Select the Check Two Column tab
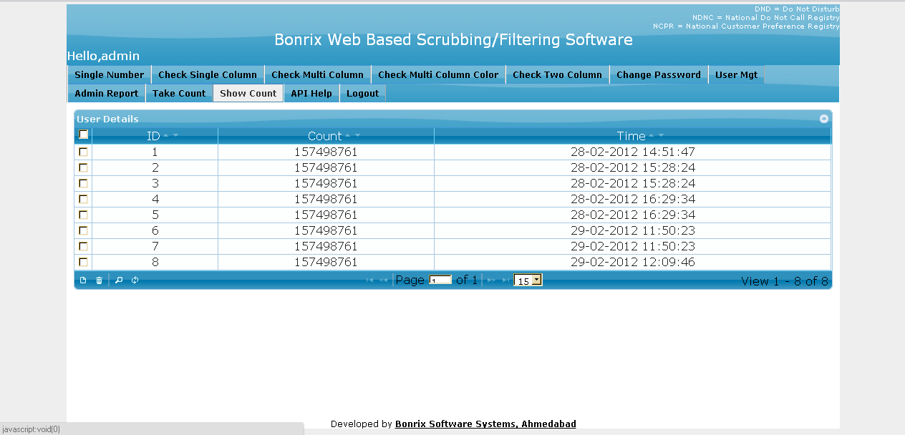This screenshot has width=905, height=435. tap(557, 74)
